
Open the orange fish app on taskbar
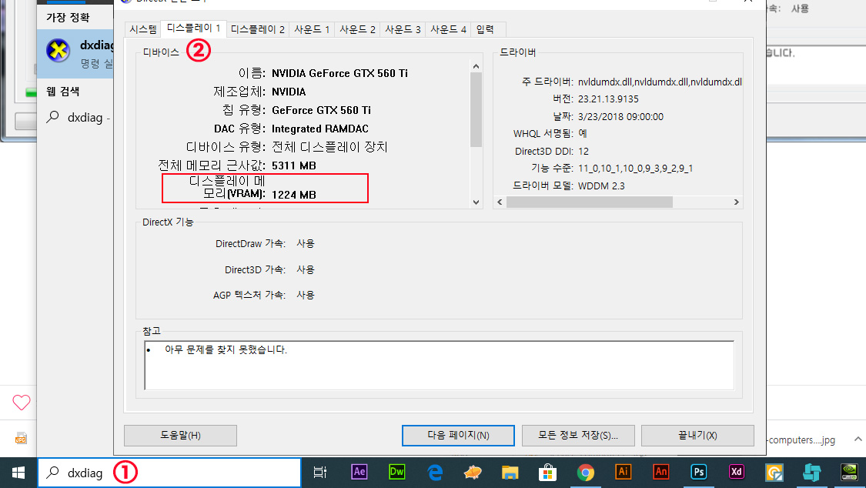coord(473,472)
